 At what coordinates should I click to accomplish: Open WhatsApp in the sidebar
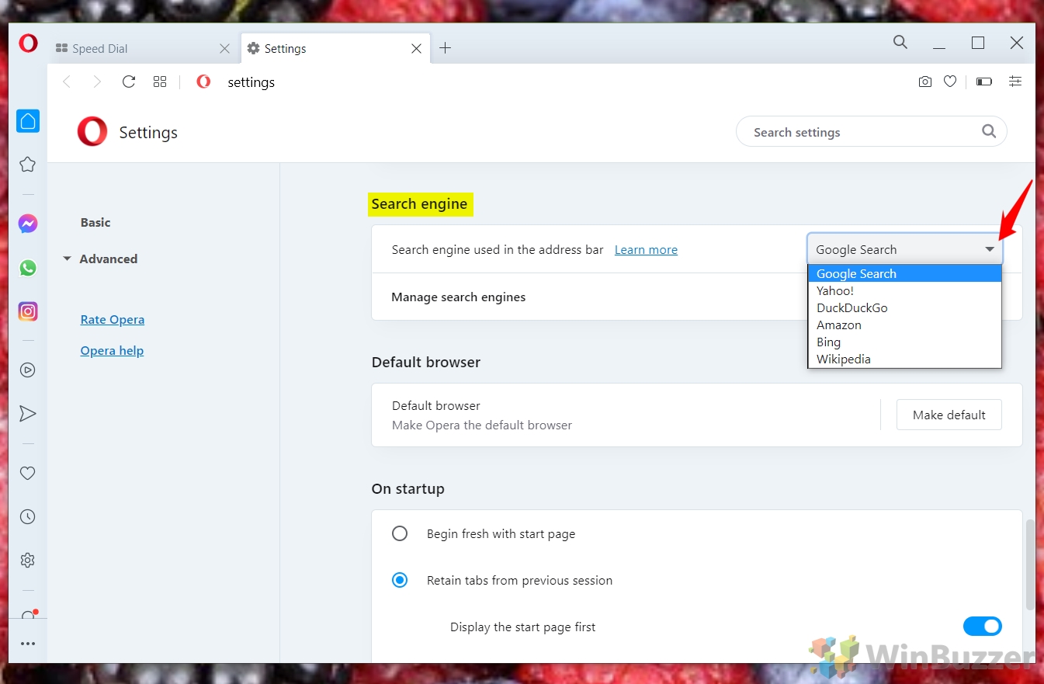coord(28,268)
